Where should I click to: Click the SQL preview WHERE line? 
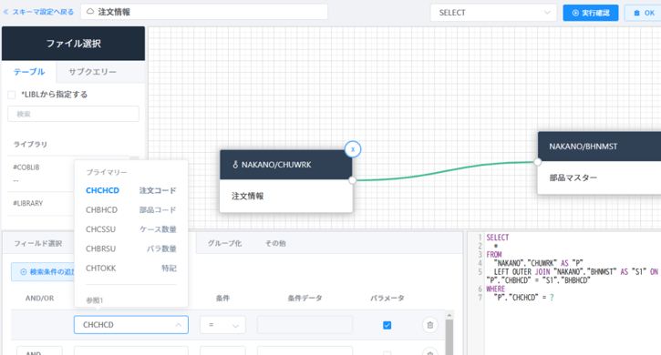click(x=495, y=289)
